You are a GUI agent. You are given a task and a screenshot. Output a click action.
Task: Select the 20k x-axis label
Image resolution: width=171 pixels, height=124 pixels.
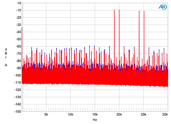pos(119,115)
